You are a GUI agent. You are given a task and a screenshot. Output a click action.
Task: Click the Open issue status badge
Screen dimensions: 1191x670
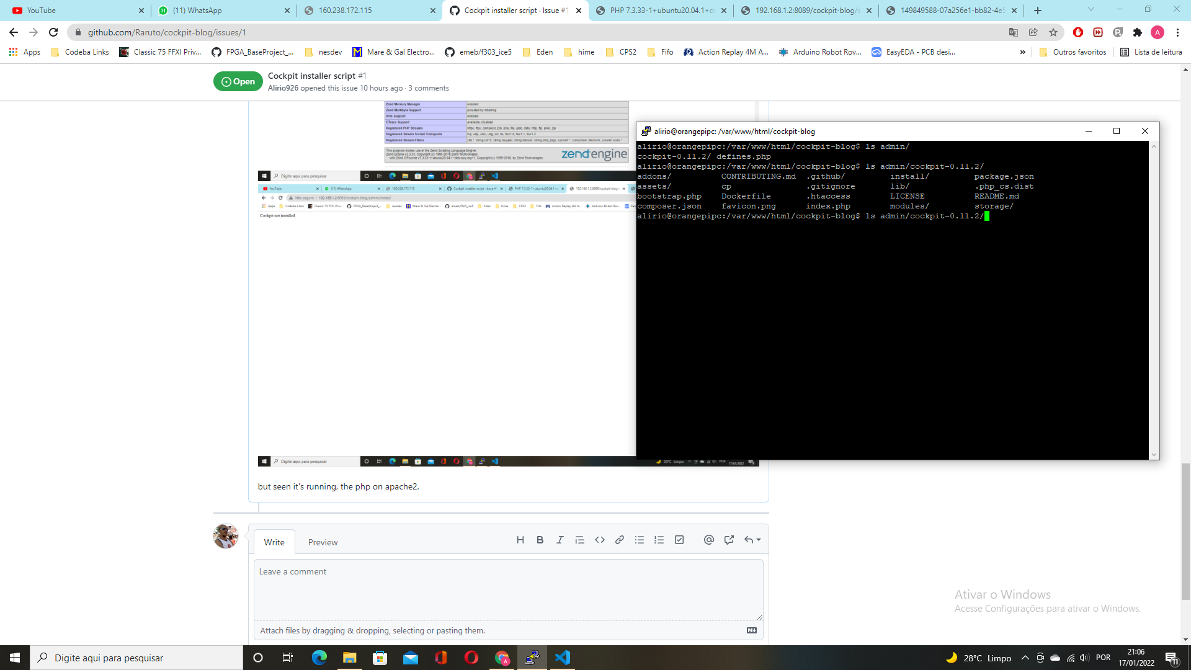click(x=237, y=81)
